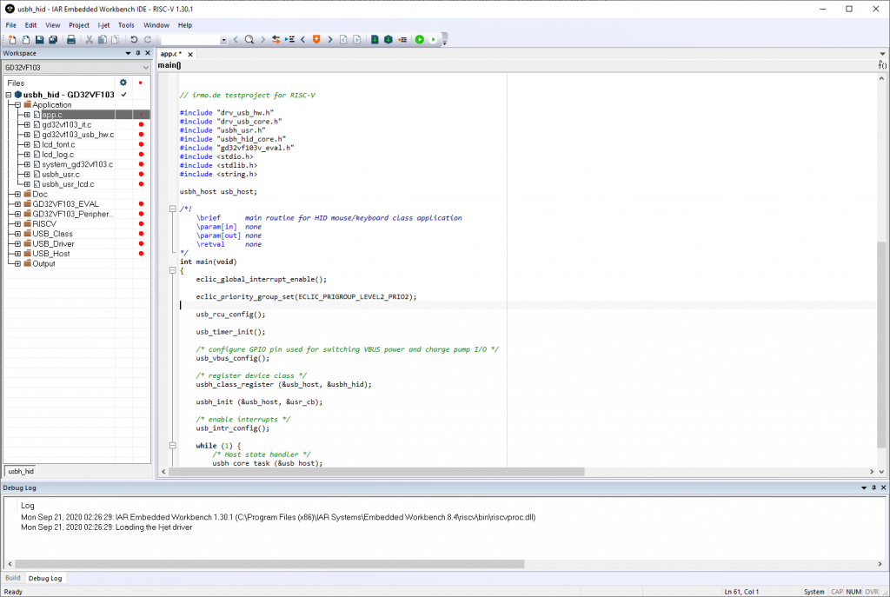Open the Window menu

coord(156,25)
